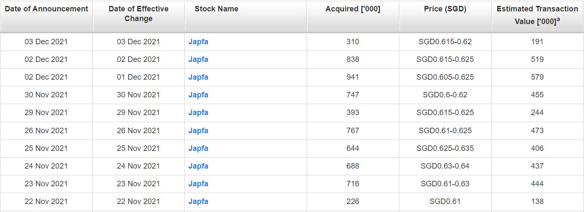
Task: Click acquired amount 838 cell
Action: [x=353, y=59]
